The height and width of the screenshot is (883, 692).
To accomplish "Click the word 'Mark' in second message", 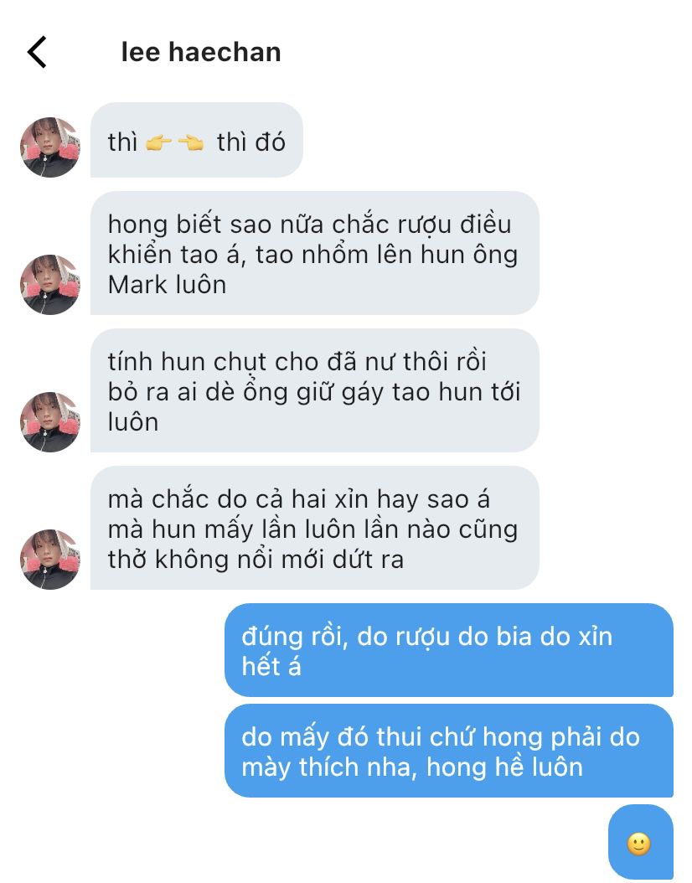I will 136,285.
